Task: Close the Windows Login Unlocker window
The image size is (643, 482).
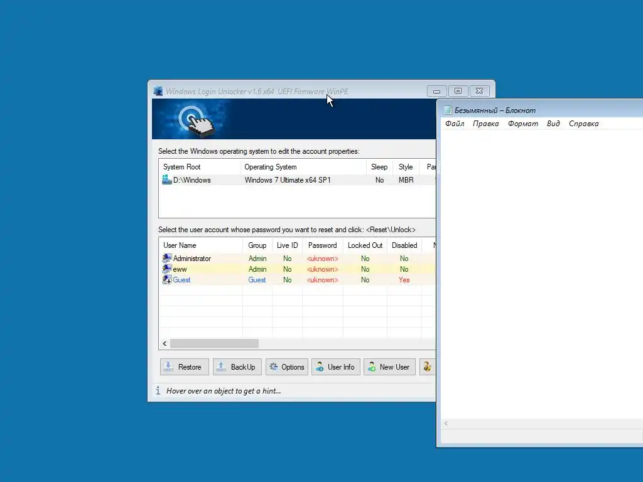Action: click(x=479, y=91)
